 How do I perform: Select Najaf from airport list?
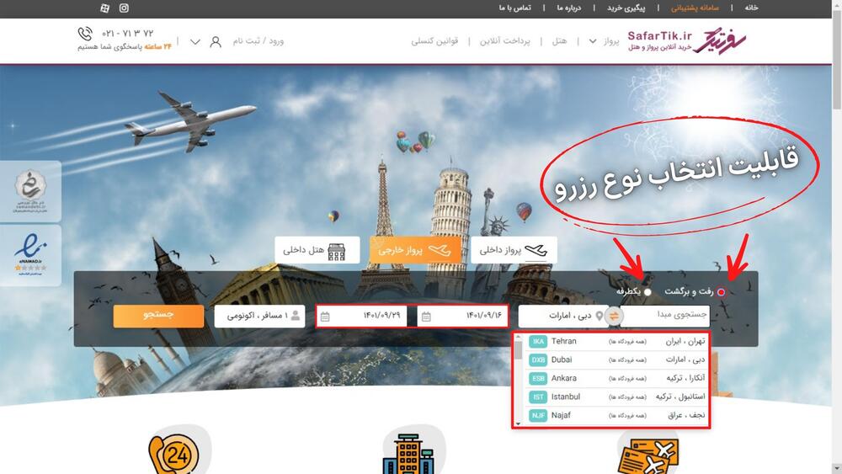point(616,416)
